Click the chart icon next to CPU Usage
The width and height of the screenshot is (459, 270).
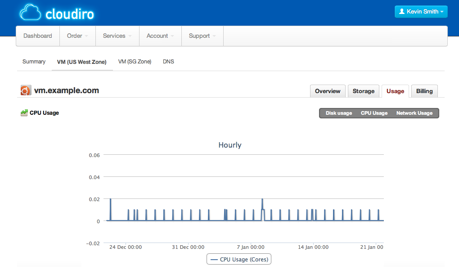click(x=24, y=113)
